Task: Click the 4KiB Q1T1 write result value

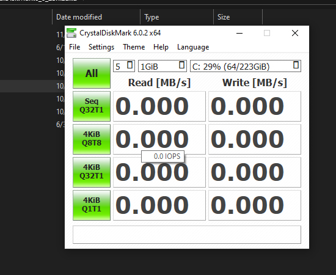Action: coord(255,205)
